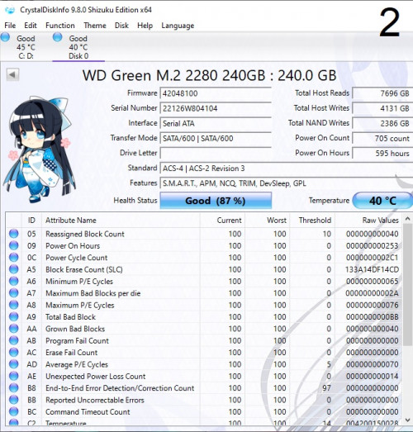Click status icon of Maximum Bad Blocks per die
Viewport: 413px width, 432px height.
pos(13,293)
